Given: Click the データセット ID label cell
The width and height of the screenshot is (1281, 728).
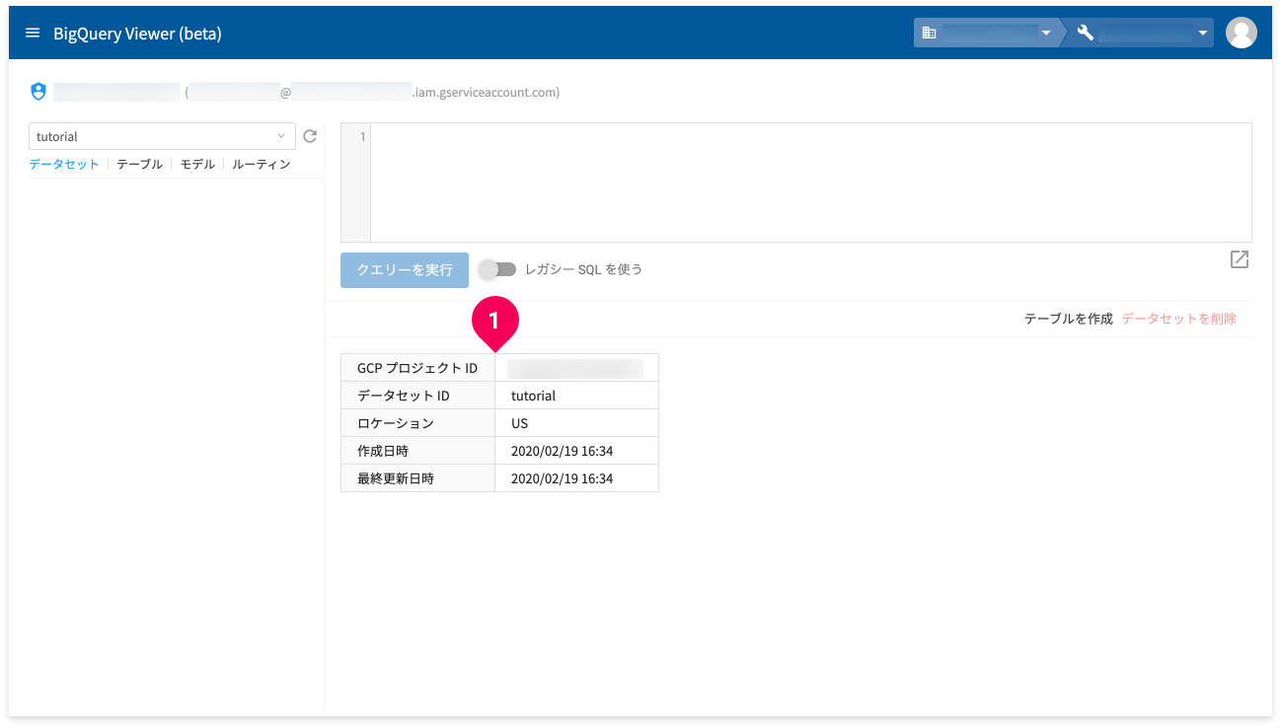Looking at the screenshot, I should (x=417, y=396).
